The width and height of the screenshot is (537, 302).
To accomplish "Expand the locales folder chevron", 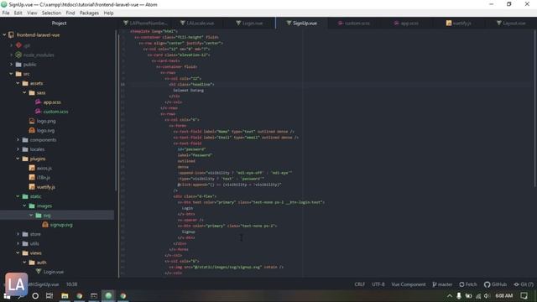I will [x=18, y=149].
